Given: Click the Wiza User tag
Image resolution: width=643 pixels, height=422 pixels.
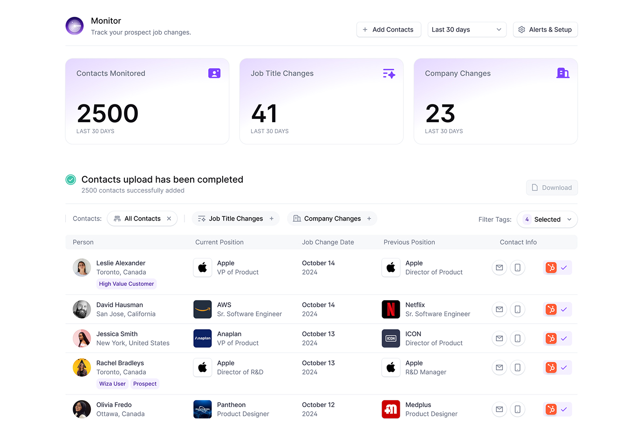Looking at the screenshot, I should tap(112, 384).
